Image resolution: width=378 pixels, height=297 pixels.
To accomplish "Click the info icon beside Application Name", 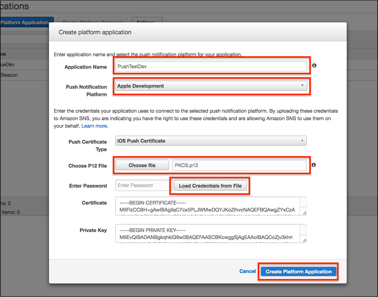I will 314,66.
